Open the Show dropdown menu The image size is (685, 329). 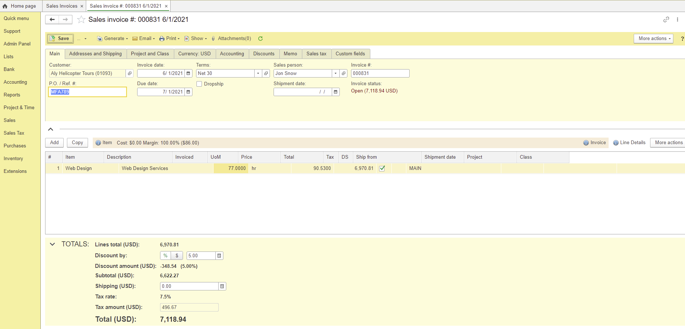tap(196, 39)
